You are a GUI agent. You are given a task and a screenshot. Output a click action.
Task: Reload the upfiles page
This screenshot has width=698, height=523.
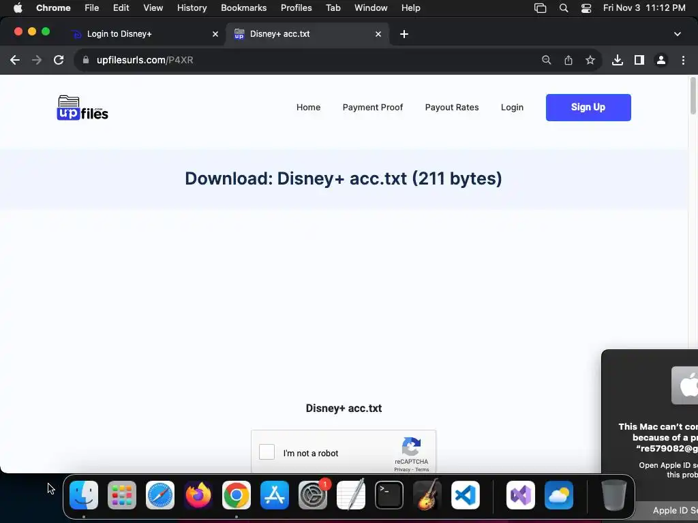pos(59,60)
